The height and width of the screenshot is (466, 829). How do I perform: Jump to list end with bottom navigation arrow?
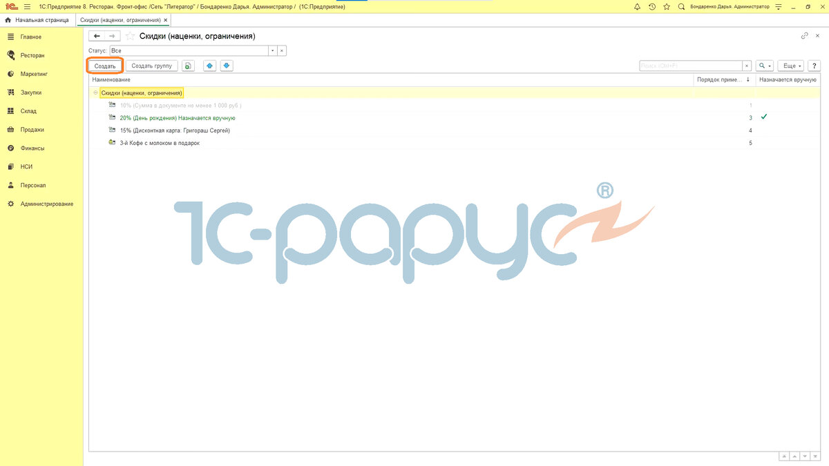point(815,456)
